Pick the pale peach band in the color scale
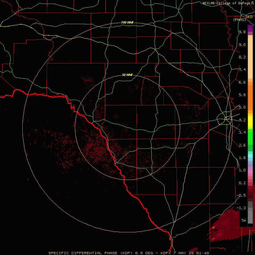255x255 pixels. (250, 58)
